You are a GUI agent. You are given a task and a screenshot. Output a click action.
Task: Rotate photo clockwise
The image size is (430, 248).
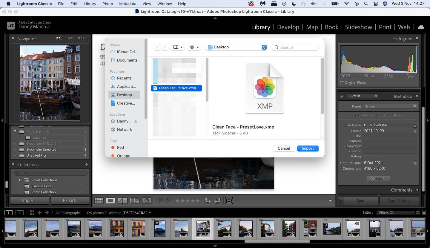pos(218,201)
